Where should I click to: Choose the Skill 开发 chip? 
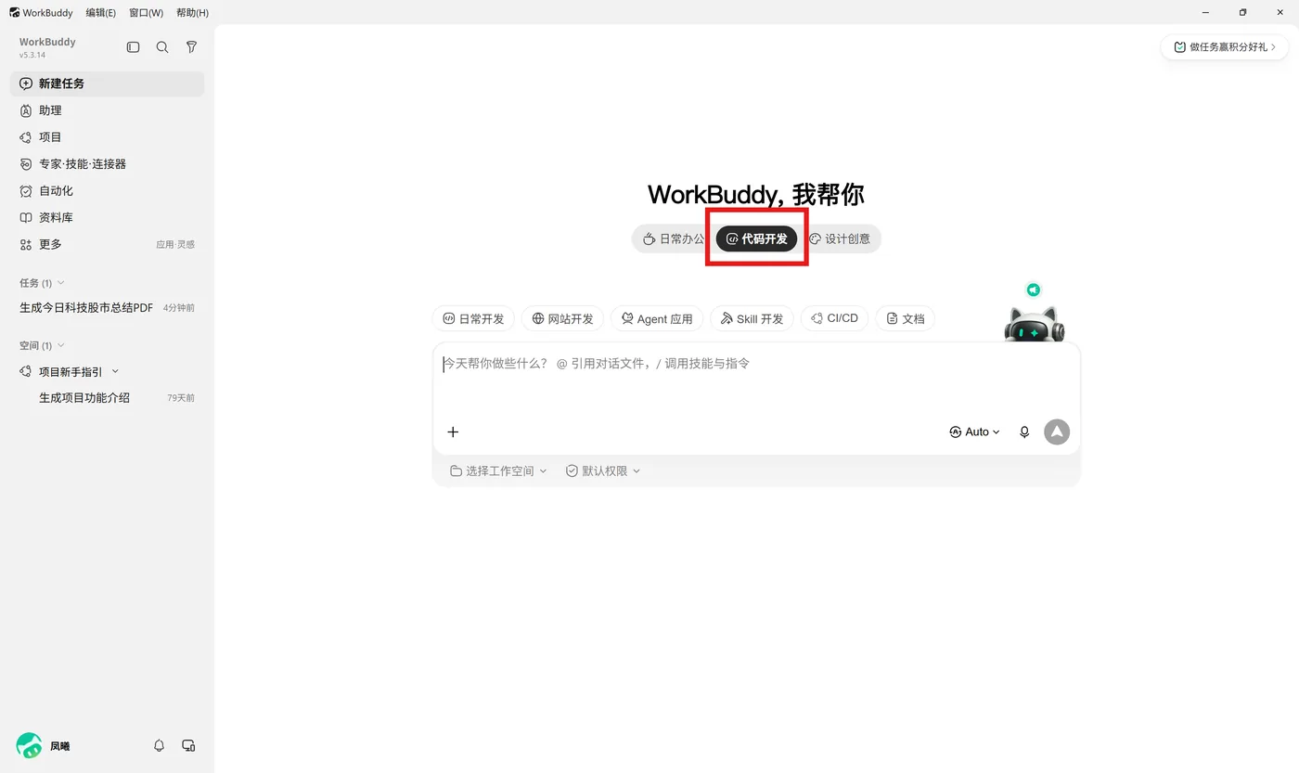(752, 318)
